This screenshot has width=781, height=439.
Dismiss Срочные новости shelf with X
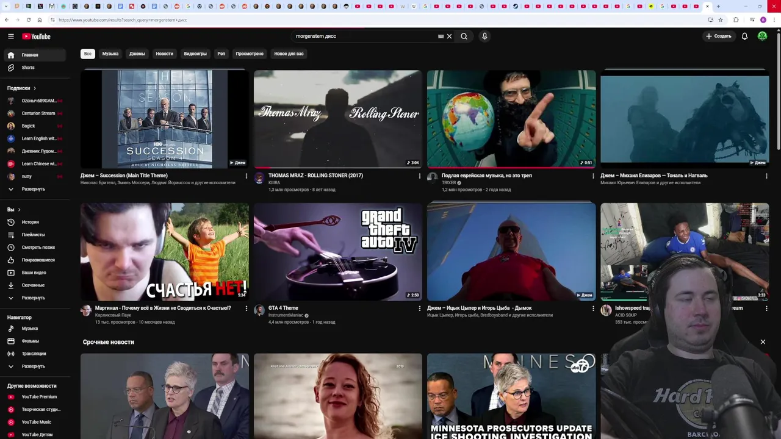pyautogui.click(x=763, y=342)
